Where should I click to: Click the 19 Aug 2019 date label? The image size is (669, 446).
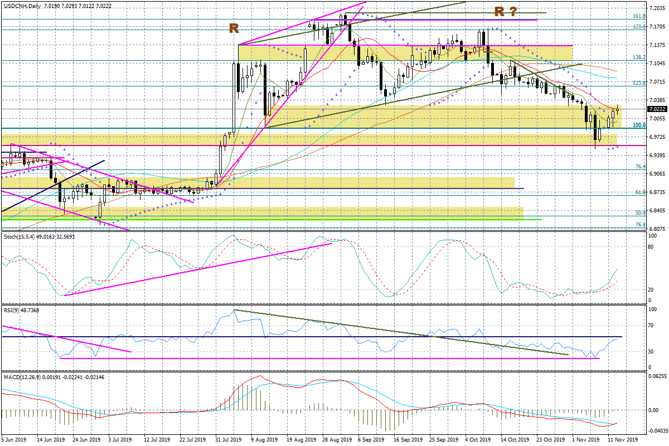[301, 440]
